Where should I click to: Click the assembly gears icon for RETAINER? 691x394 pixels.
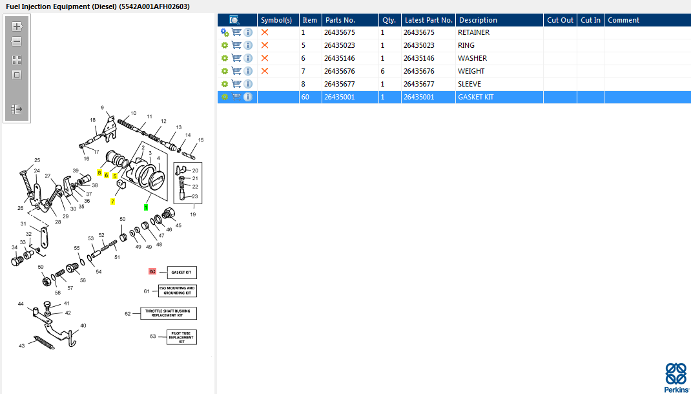click(225, 32)
